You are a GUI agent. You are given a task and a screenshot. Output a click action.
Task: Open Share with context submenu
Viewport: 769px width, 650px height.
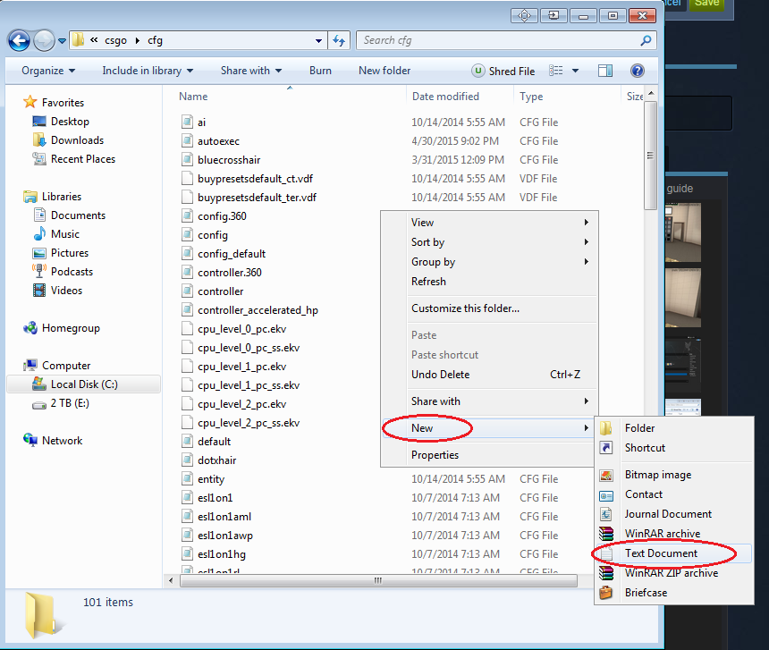(489, 401)
